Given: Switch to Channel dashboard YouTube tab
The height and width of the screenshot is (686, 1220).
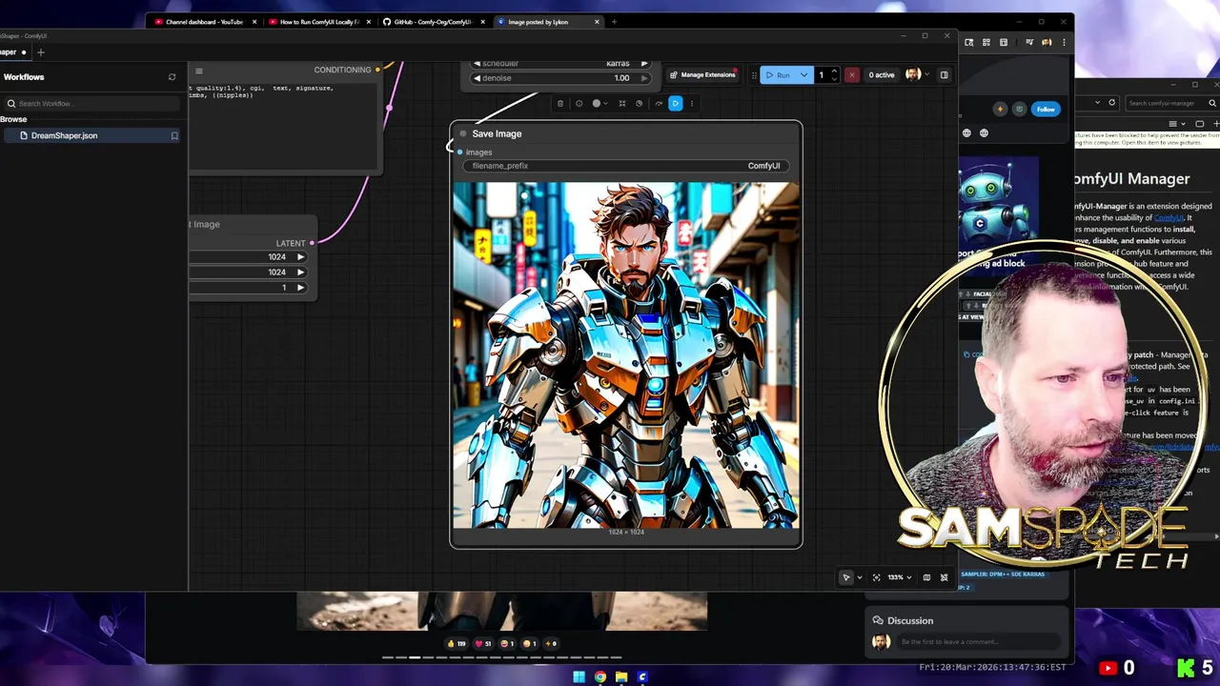Looking at the screenshot, I should (x=204, y=22).
